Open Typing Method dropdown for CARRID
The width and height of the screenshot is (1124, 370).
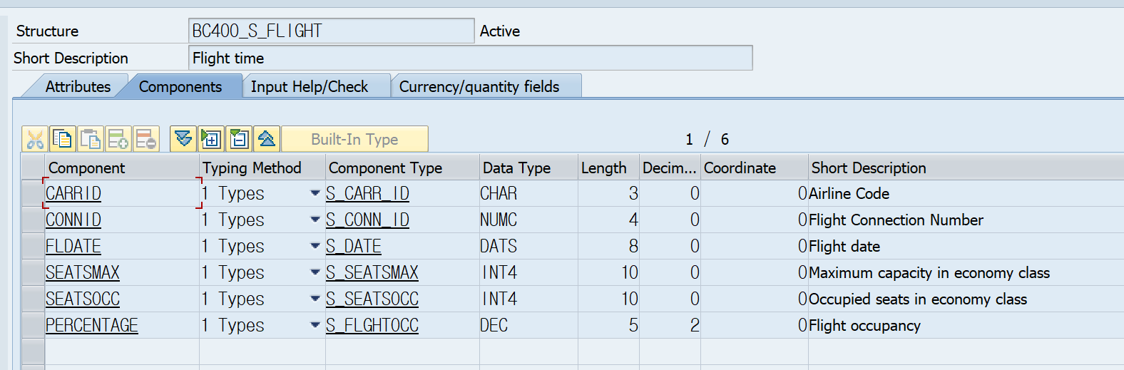pyautogui.click(x=315, y=193)
